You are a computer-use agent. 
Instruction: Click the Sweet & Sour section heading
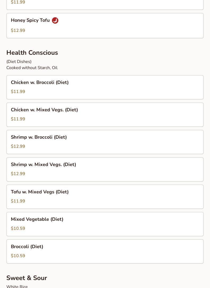coord(27,278)
